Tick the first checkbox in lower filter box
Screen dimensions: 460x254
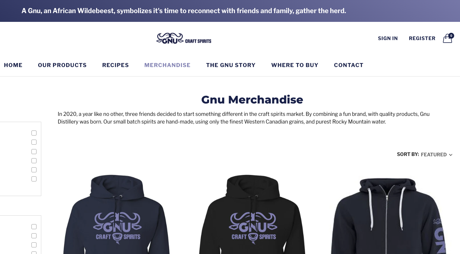[x=34, y=227]
